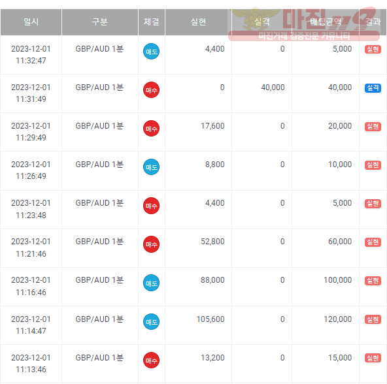Screen dimensions: 387x384
Task: Click the blue 매도 badge in the 11:14:47 row
Action: pos(151,321)
